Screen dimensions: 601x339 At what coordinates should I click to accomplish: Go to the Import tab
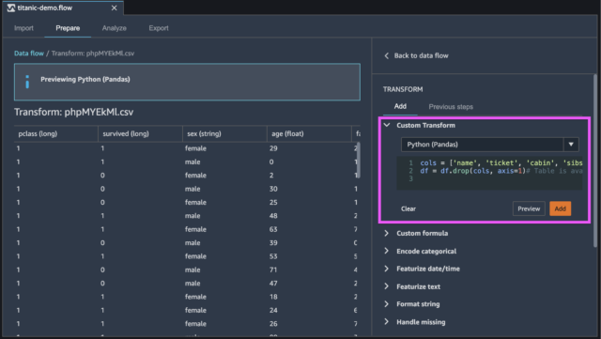click(x=23, y=28)
